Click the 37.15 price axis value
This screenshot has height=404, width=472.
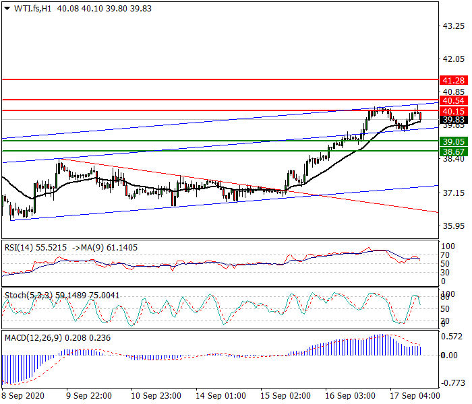tap(453, 193)
